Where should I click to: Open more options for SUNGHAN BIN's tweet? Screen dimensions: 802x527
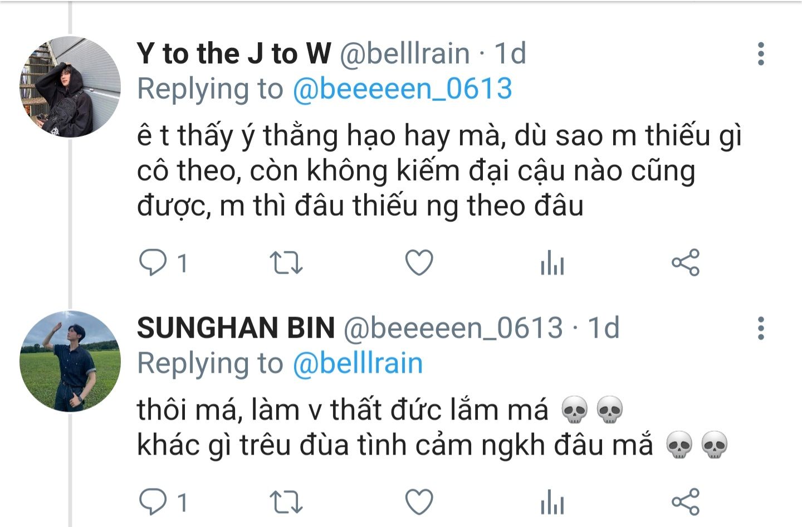tap(761, 328)
